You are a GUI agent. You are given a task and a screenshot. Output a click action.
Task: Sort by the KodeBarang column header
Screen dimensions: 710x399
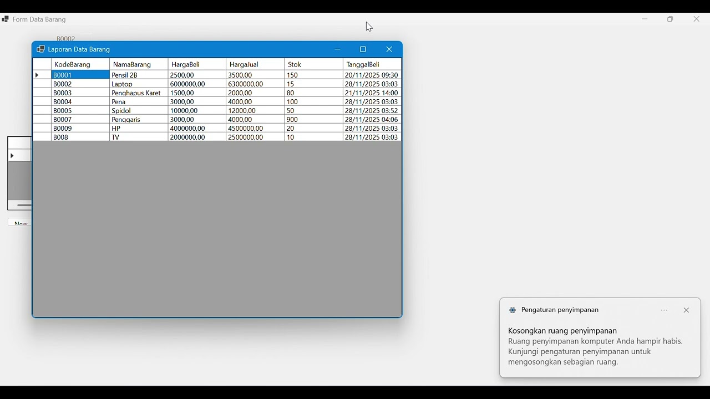point(80,64)
